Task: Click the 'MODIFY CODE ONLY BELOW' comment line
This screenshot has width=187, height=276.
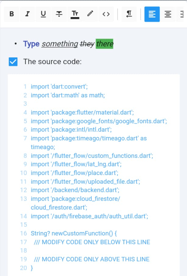Action: coord(96,242)
